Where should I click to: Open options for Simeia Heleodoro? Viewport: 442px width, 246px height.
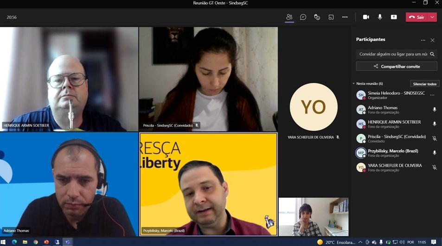[x=432, y=95]
